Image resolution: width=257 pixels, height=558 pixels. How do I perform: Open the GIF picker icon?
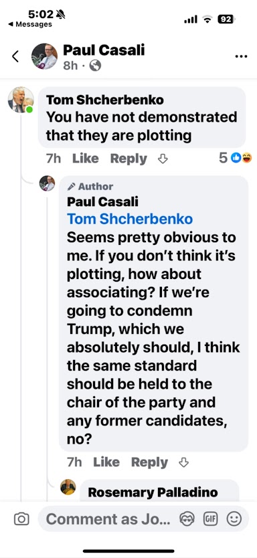click(210, 519)
